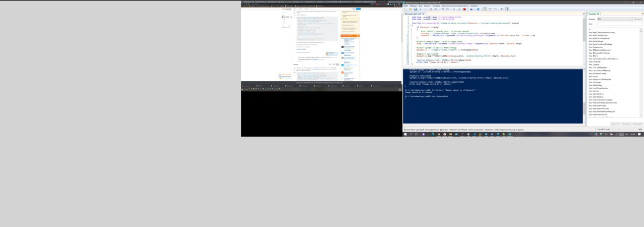Open the Отладка menu
This screenshot has height=227, width=644.
[436, 6]
